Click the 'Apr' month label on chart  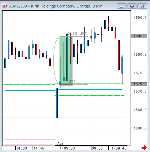pos(60,144)
